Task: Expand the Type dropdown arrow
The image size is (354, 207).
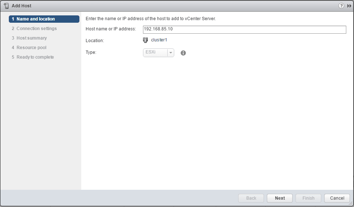Action: (x=171, y=52)
